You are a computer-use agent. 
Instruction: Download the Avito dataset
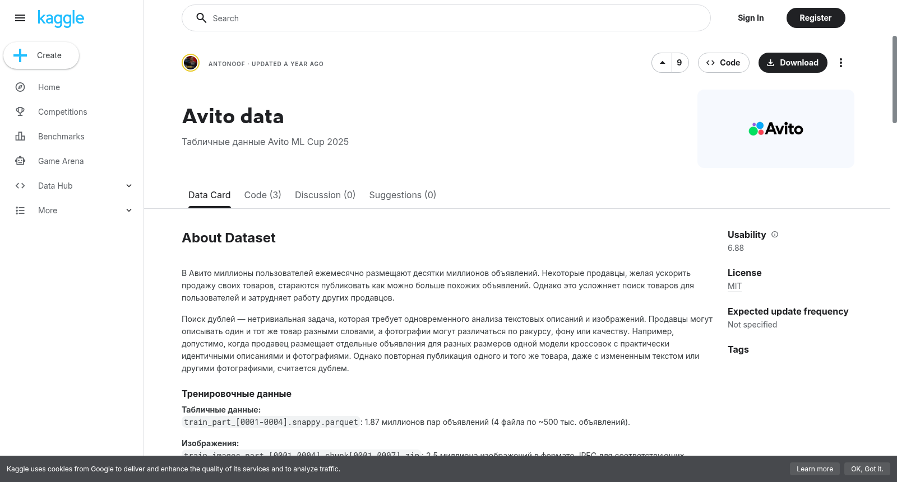click(793, 63)
